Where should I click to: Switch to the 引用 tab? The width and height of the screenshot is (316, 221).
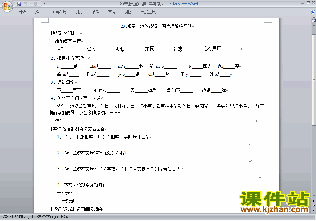pyautogui.click(x=79, y=12)
